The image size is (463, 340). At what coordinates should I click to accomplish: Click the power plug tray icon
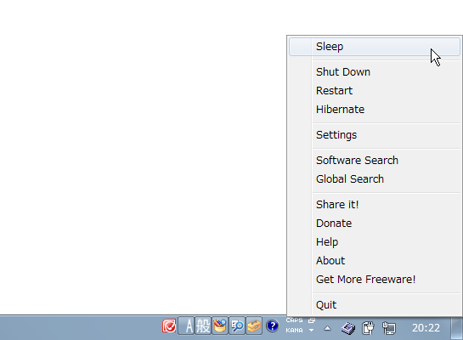(x=368, y=328)
